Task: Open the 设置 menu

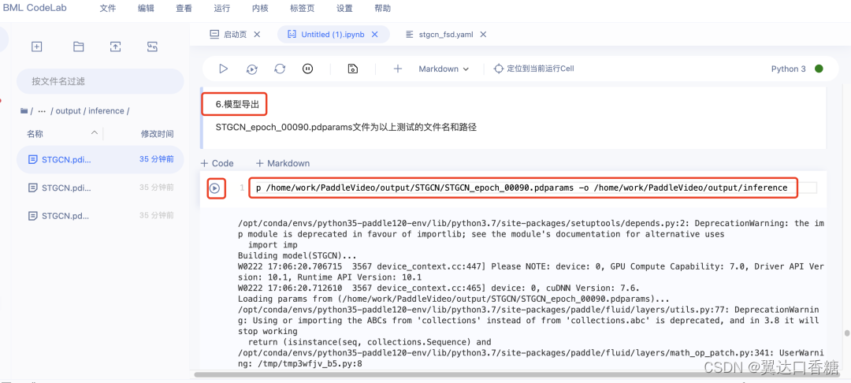Action: (x=344, y=9)
